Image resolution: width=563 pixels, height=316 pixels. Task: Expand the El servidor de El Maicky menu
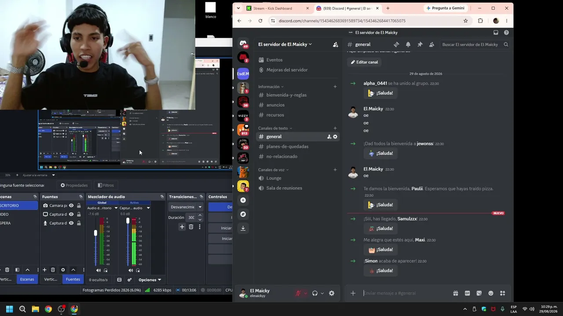pos(285,44)
